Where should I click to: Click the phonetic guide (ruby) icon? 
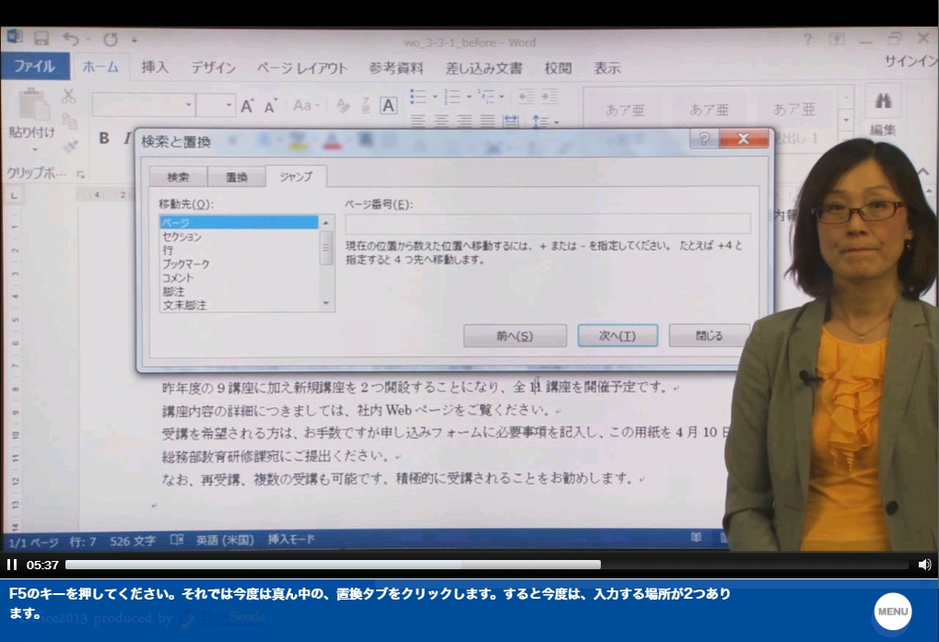365,106
